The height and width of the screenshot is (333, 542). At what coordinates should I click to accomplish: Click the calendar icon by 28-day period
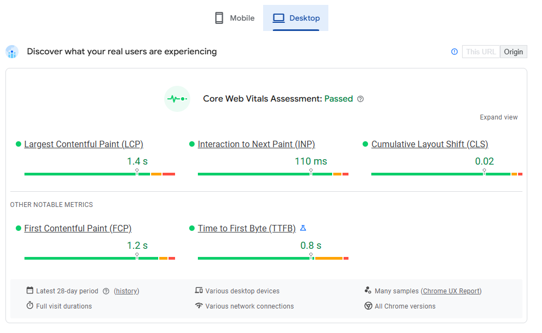tap(30, 291)
